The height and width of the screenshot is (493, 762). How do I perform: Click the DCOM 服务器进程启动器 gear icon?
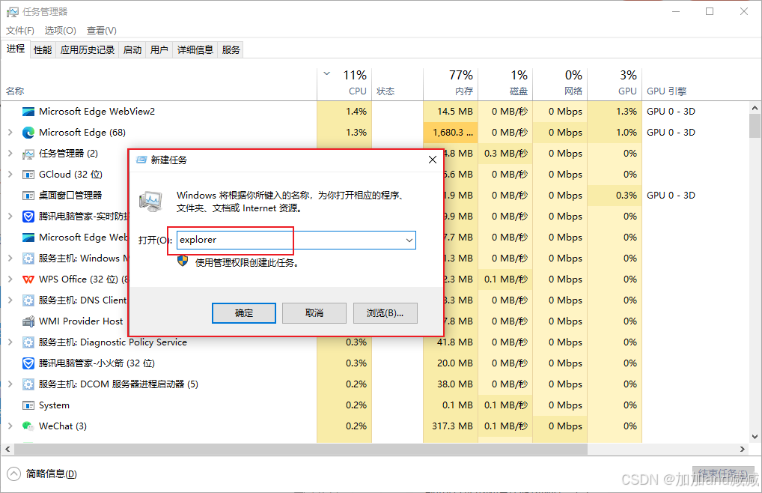28,384
